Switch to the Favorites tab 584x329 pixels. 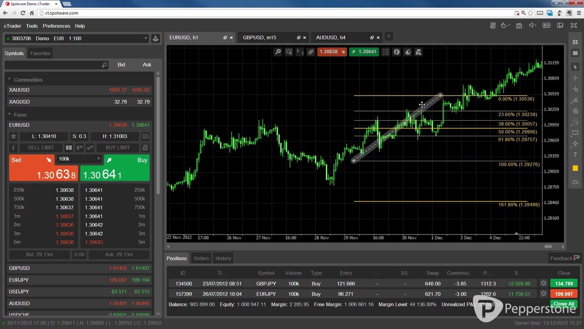[x=40, y=53]
